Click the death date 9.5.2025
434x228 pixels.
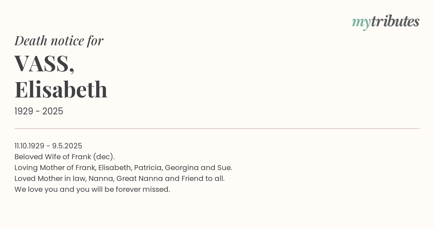tap(67, 146)
